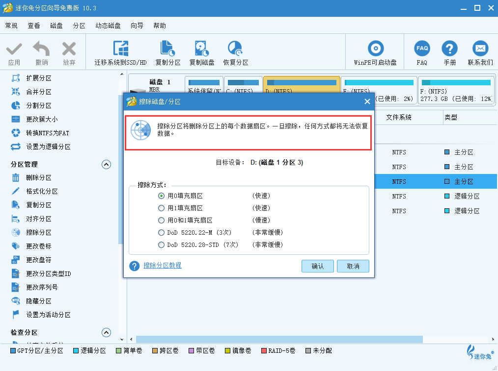The width and height of the screenshot is (498, 371).
Task: Click the sidebar scroll-down arrow
Action: pos(122,339)
